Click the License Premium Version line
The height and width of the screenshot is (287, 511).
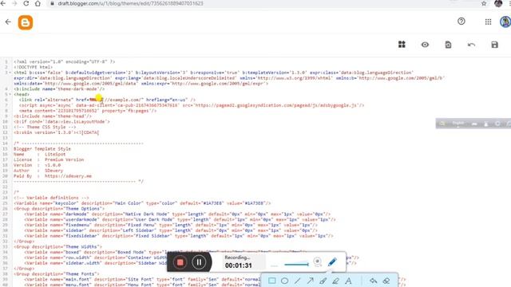click(49, 159)
